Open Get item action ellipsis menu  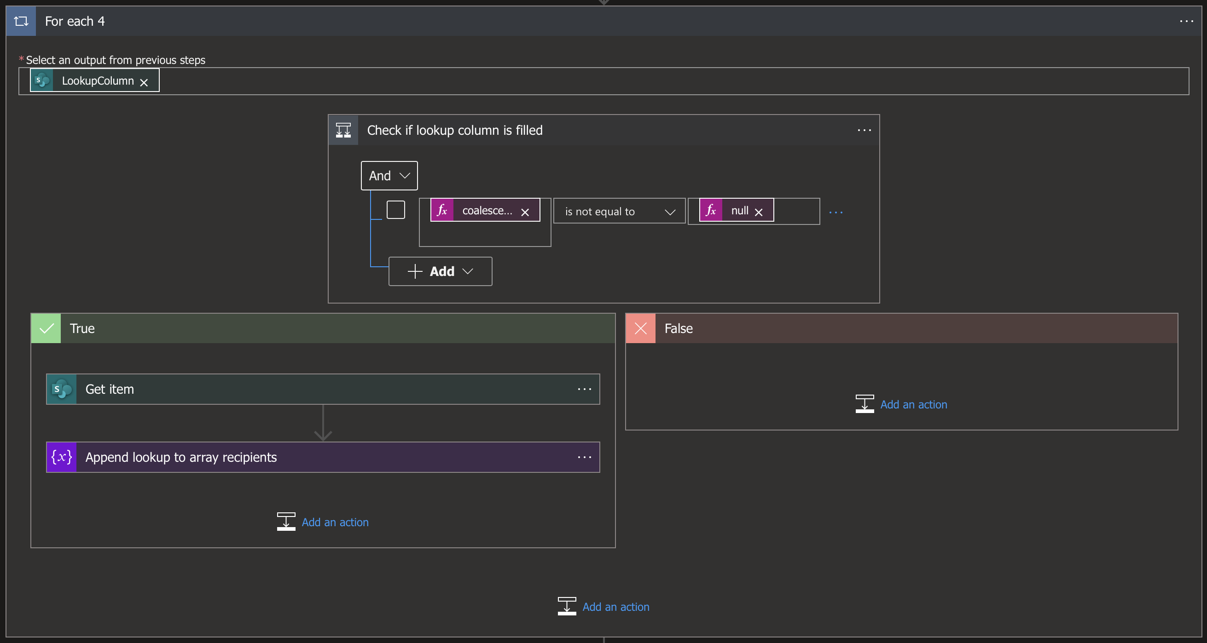coord(584,389)
